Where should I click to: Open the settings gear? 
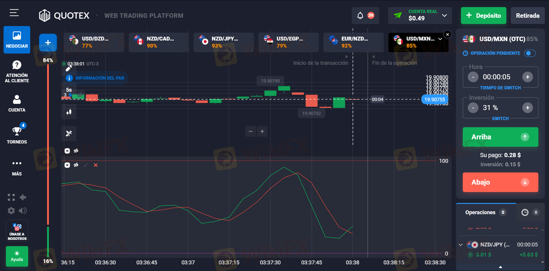[x=11, y=210]
